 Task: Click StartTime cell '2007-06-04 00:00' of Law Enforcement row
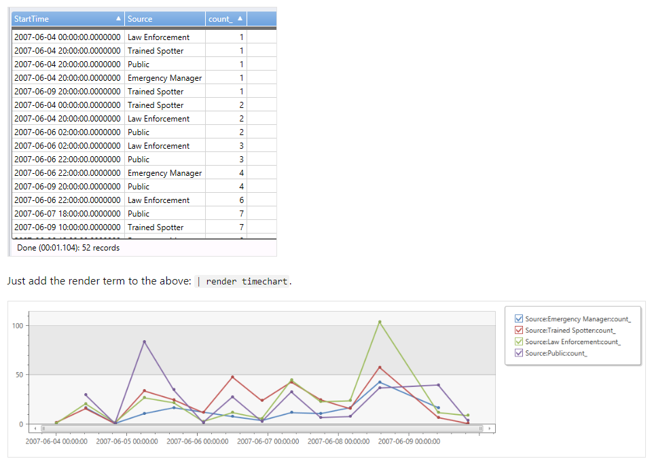point(68,37)
